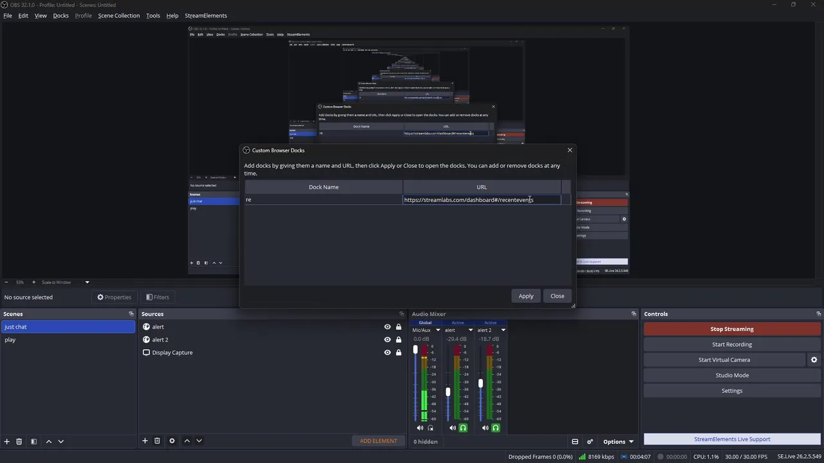Open the audio mixer Options dropdown
Viewport: 824px width, 463px height.
point(618,442)
